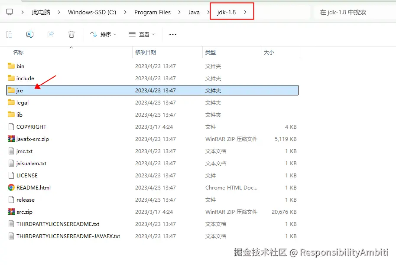Click the file name README.html
This screenshot has height=265, width=396.
tap(34, 187)
